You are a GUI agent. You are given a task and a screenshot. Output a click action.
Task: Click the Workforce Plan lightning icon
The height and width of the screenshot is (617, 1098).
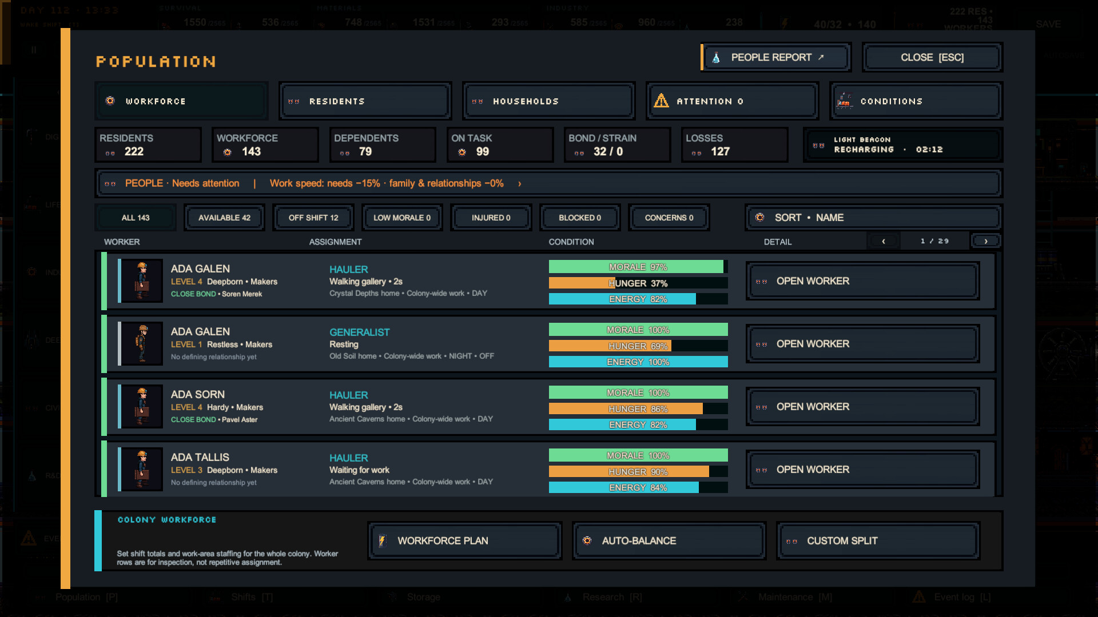(383, 540)
